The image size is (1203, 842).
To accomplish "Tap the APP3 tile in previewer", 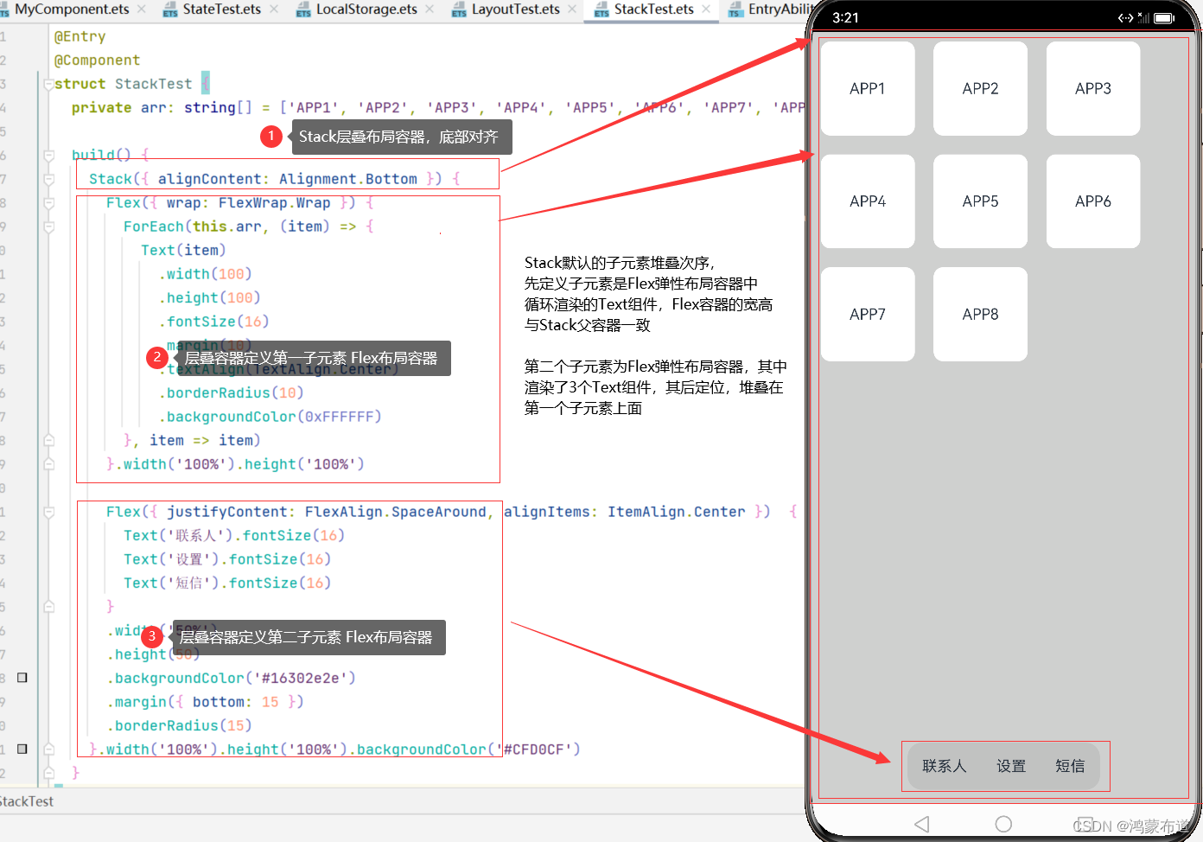I will [1093, 88].
